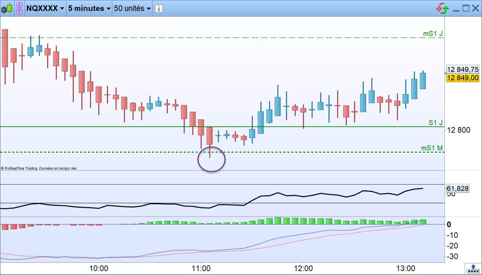This screenshot has width=482, height=275.
Task: Click the 0 level on the MACD scale
Action: coord(449,225)
